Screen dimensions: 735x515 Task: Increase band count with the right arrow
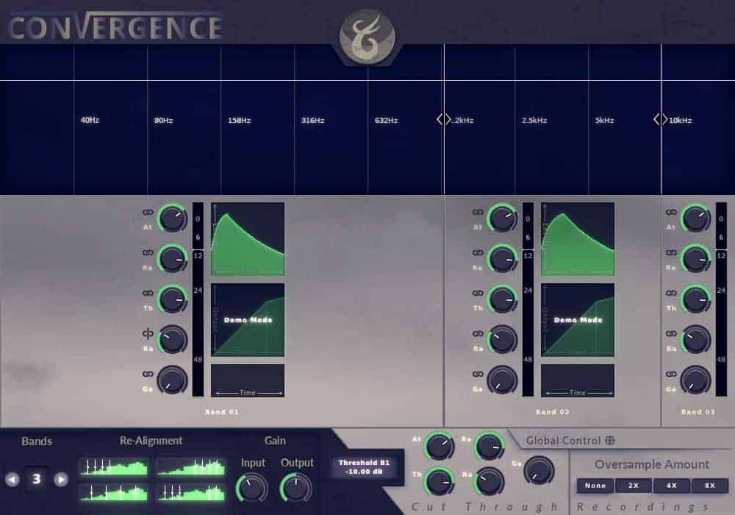pyautogui.click(x=61, y=480)
